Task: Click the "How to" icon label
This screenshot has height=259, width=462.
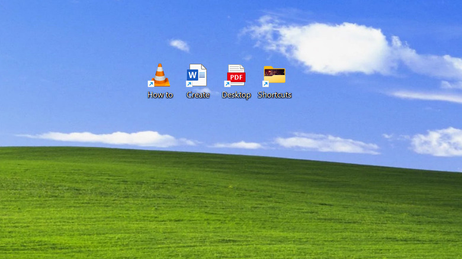Action: click(x=160, y=95)
